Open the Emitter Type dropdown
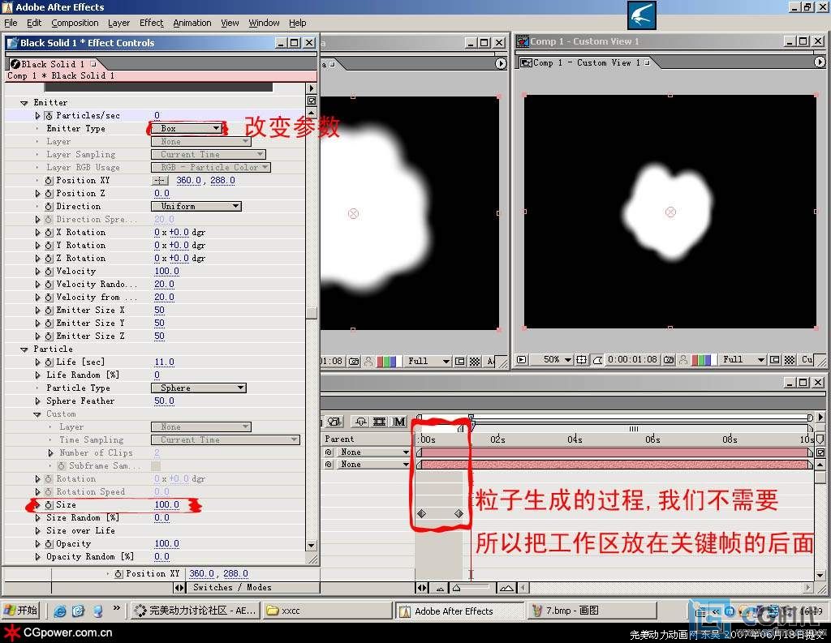This screenshot has height=643, width=831. 187,129
